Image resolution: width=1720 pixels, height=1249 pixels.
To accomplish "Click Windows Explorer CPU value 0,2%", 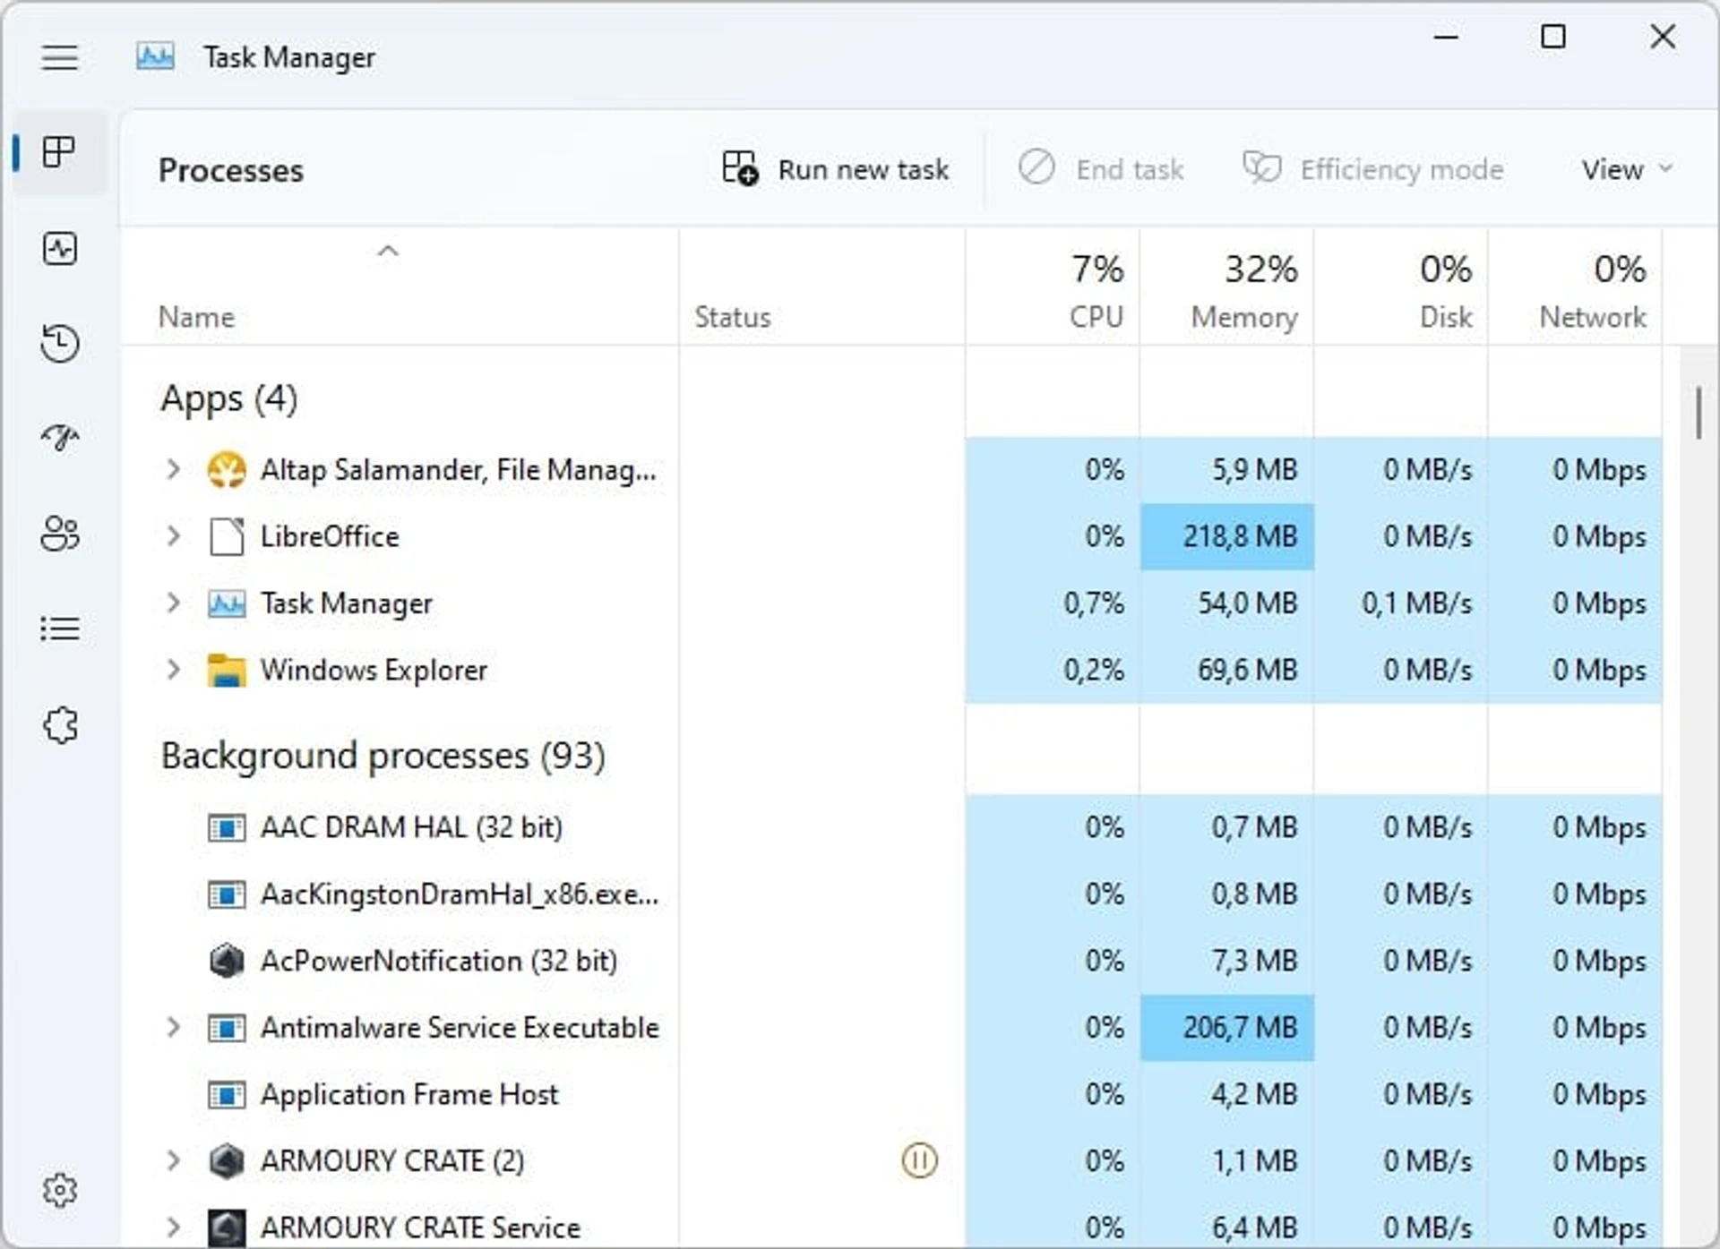I will [x=1094, y=670].
